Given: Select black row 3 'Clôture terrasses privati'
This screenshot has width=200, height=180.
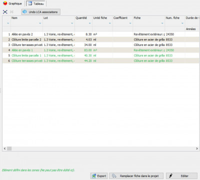Looking at the screenshot, I should click(100, 45).
